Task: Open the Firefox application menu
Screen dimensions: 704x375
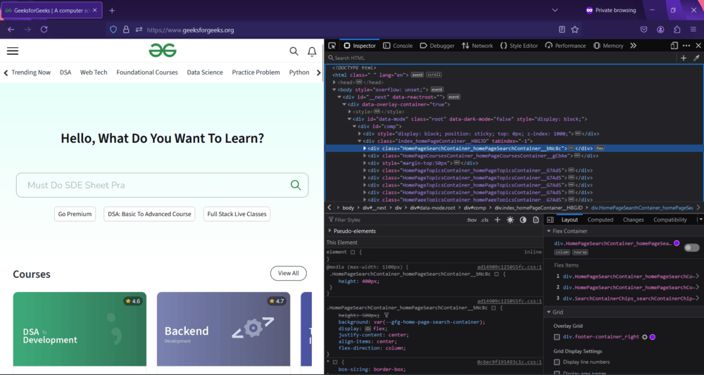Action: (693, 30)
